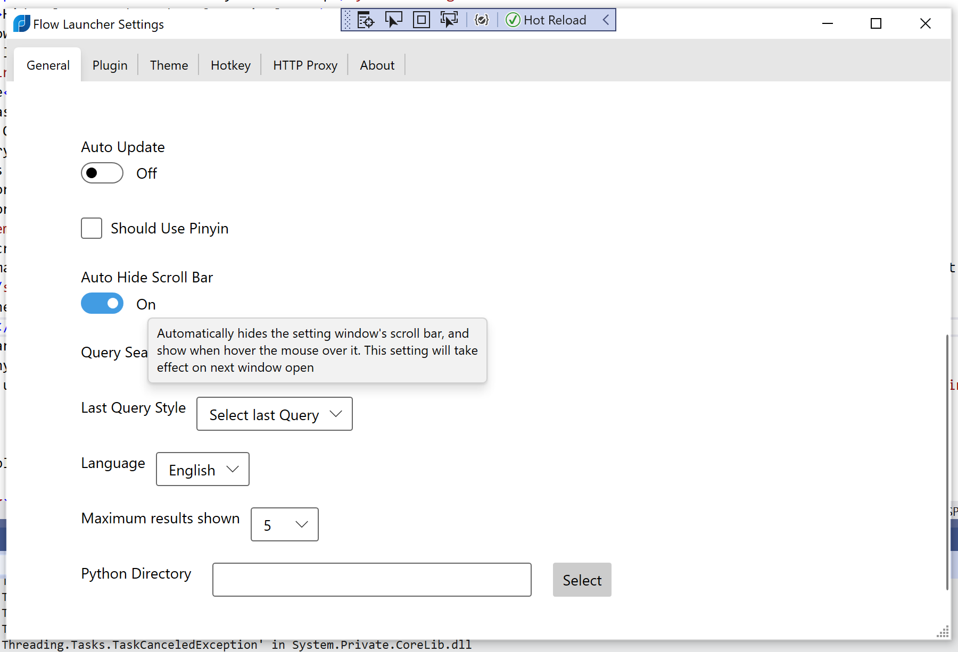Toggle Display Layout Adorners debug icon
The height and width of the screenshot is (652, 958).
coord(421,20)
